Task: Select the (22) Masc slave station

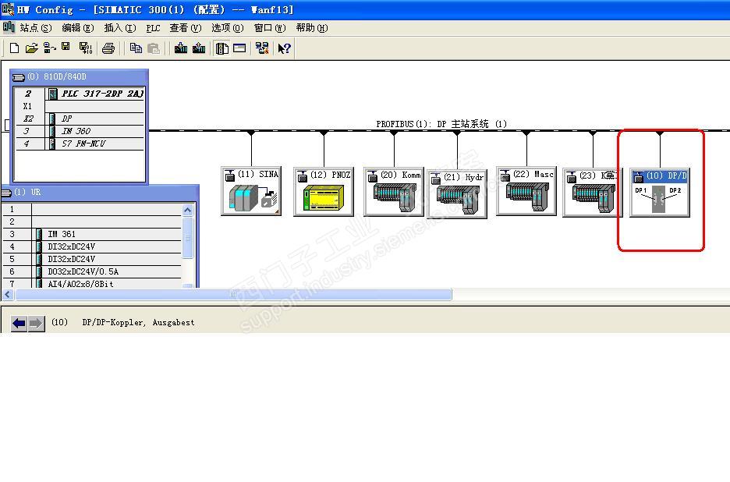Action: [526, 190]
